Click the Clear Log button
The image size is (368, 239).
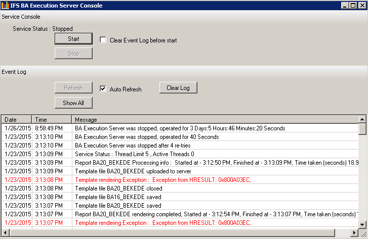coord(178,87)
